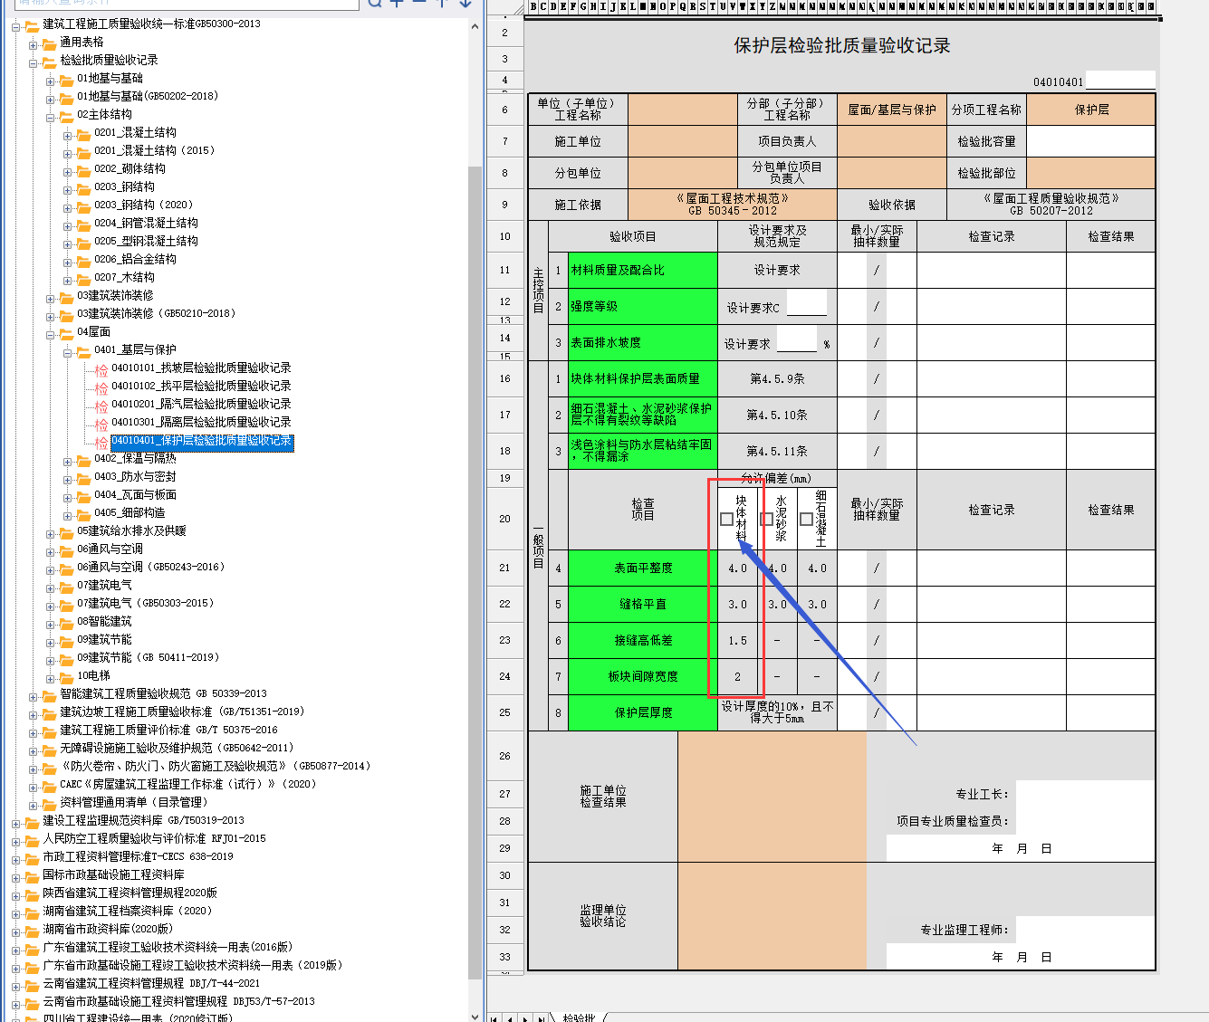Expand 湖南省市政资料库(2020版) node
The height and width of the screenshot is (1022, 1209).
[15, 932]
